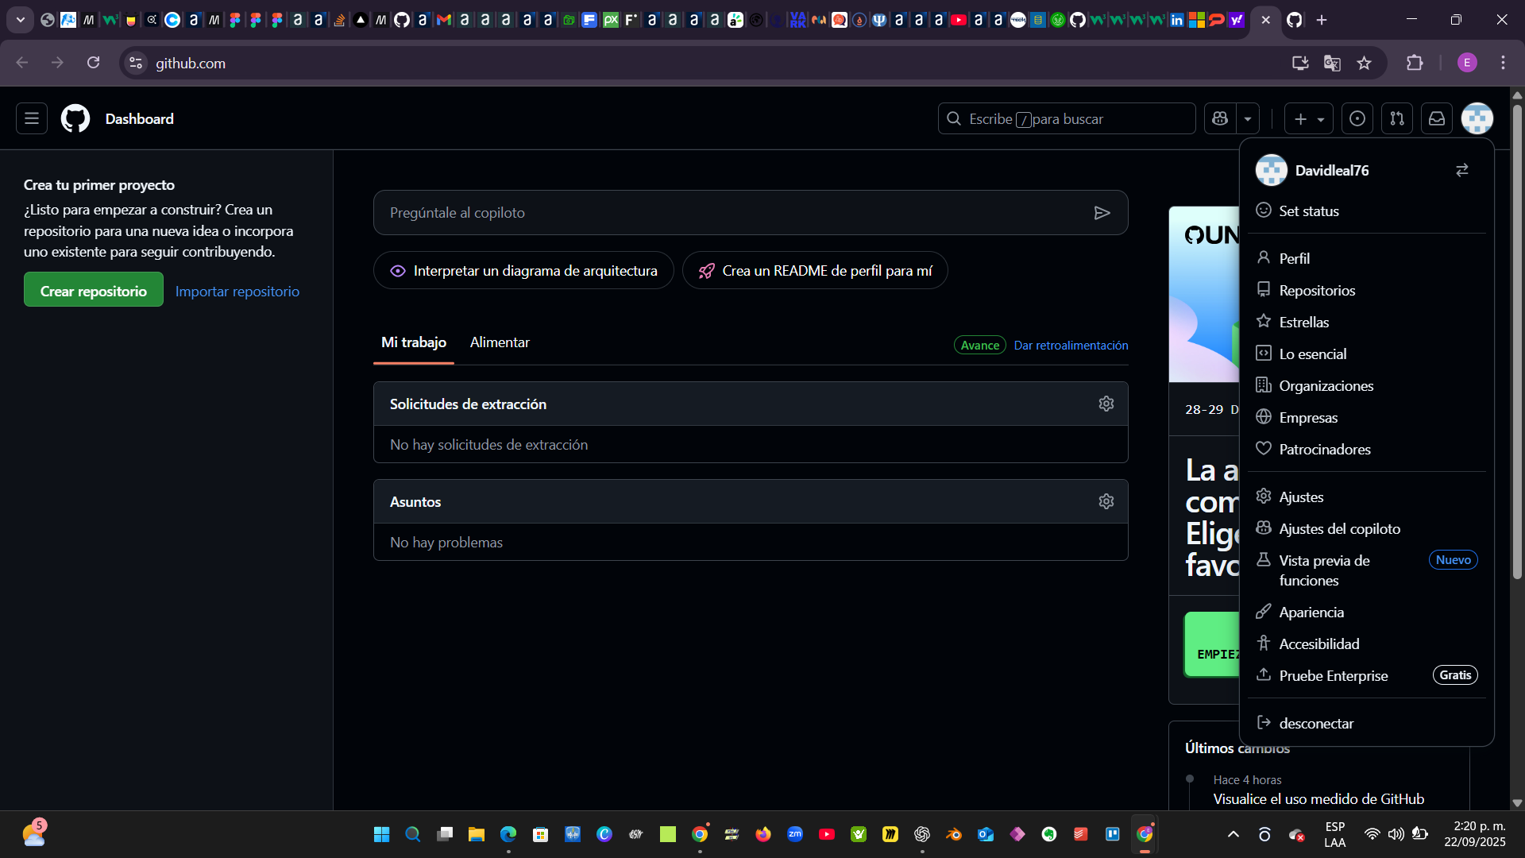Open the hamburger navigation menu
The height and width of the screenshot is (858, 1525).
click(x=32, y=119)
